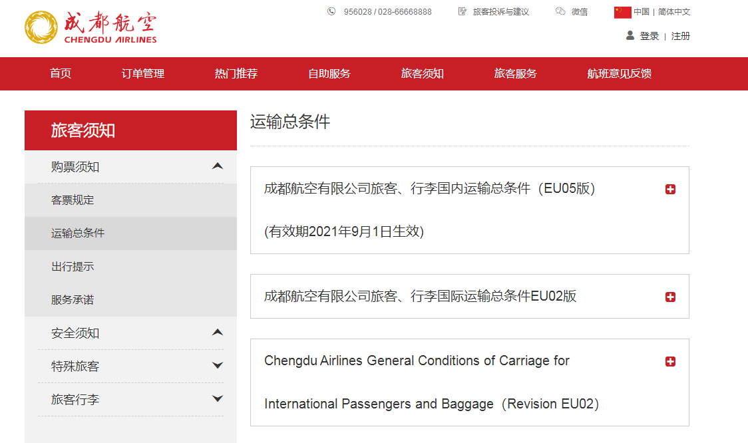Click the 登录 link
Screen dimensions: 748x443
tap(650, 36)
